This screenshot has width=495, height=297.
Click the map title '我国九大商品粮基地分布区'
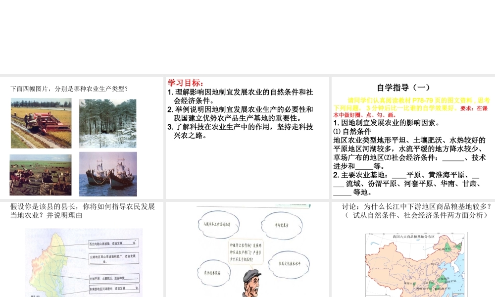tap(413, 237)
